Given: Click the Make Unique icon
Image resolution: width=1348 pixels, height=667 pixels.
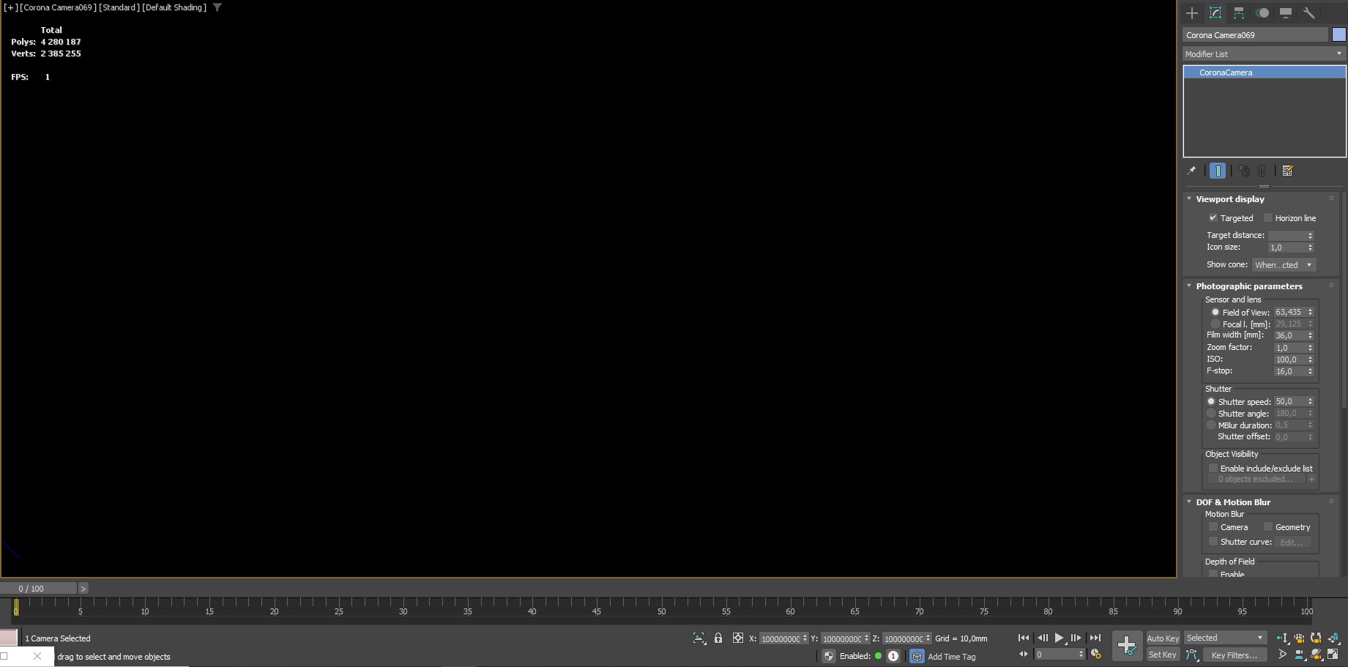Looking at the screenshot, I should 1244,171.
